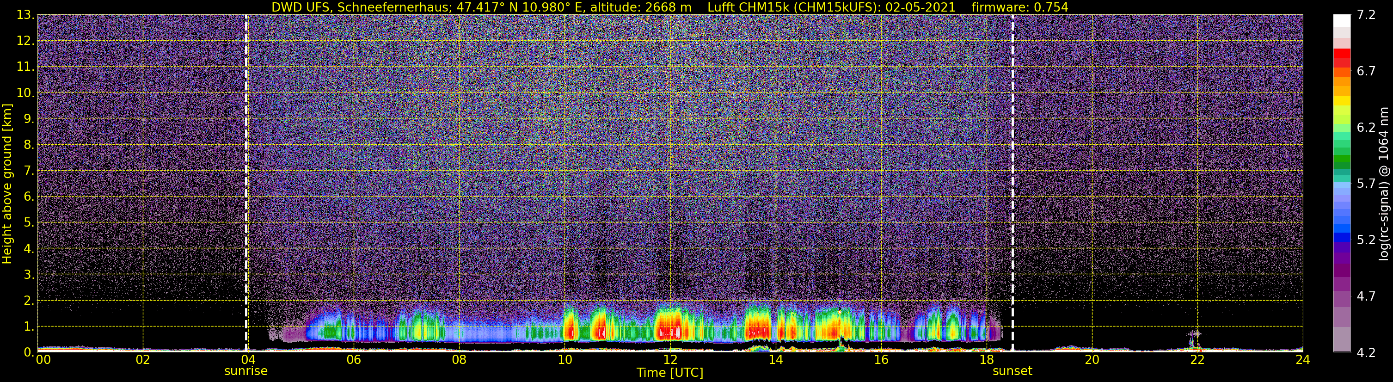Click the colorbar value '6.7'
Viewport: 1393px width, 382px height.
(x=1366, y=71)
